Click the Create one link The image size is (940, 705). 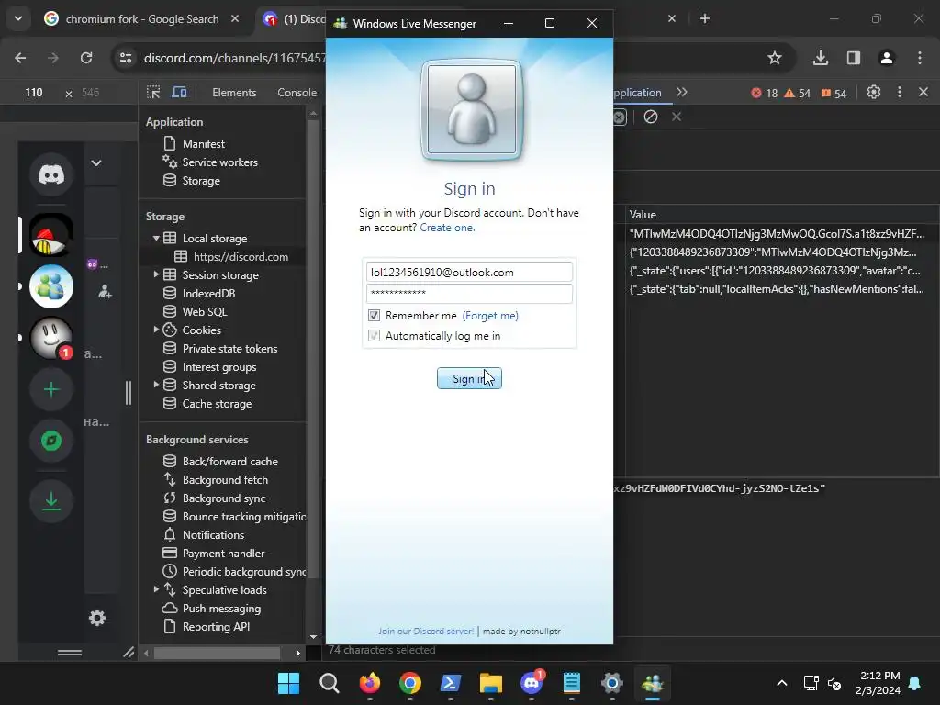(447, 228)
